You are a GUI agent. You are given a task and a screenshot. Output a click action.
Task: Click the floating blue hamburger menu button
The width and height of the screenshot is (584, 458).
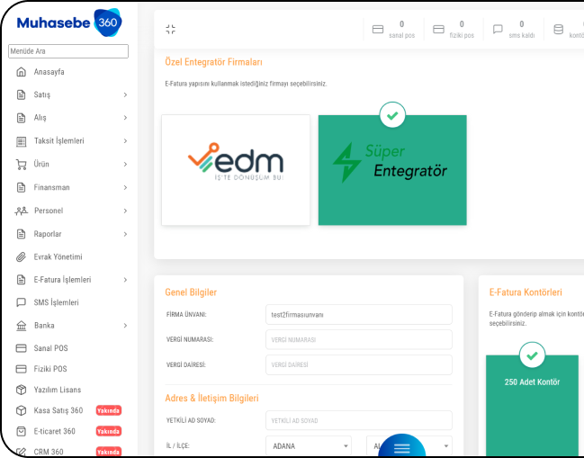tap(402, 446)
